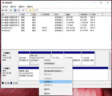Select the OS (C:) partition block on 磁盘 0

pyautogui.click(x=40, y=58)
